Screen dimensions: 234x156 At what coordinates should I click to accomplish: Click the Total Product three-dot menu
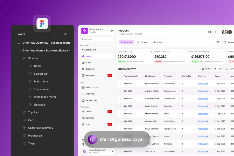(x=152, y=51)
